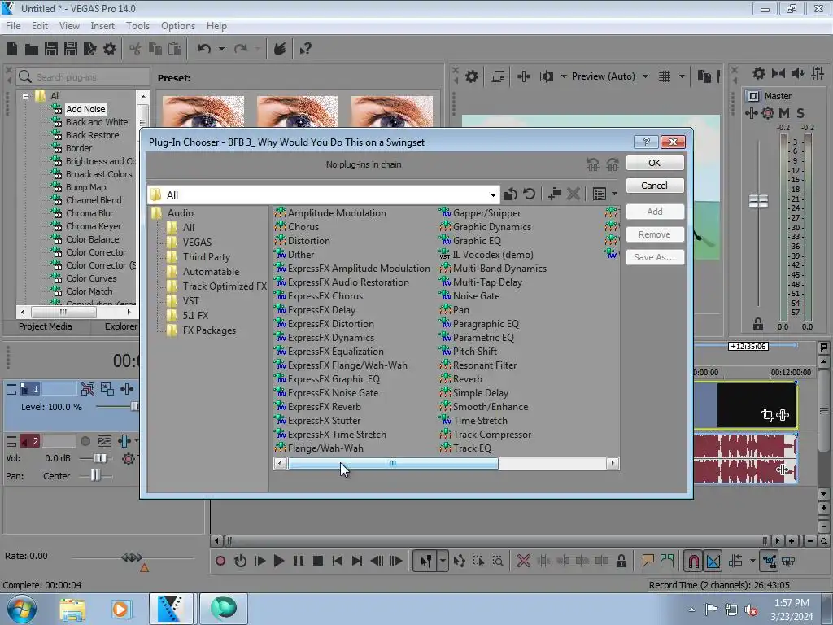
Task: Open the Preview (Auto) quality dropdown
Action: click(645, 76)
